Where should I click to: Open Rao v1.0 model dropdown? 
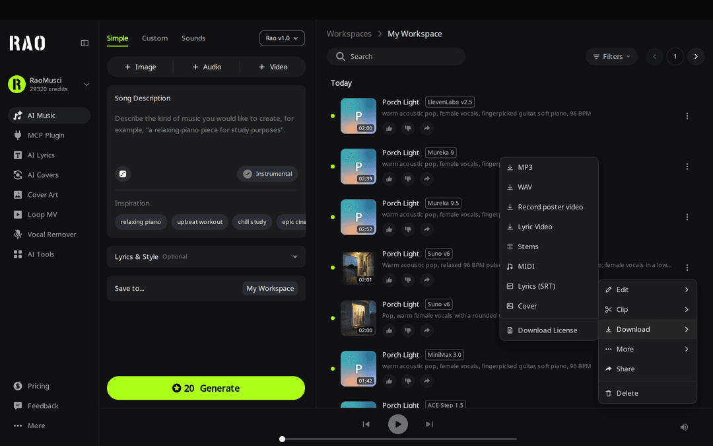point(282,38)
